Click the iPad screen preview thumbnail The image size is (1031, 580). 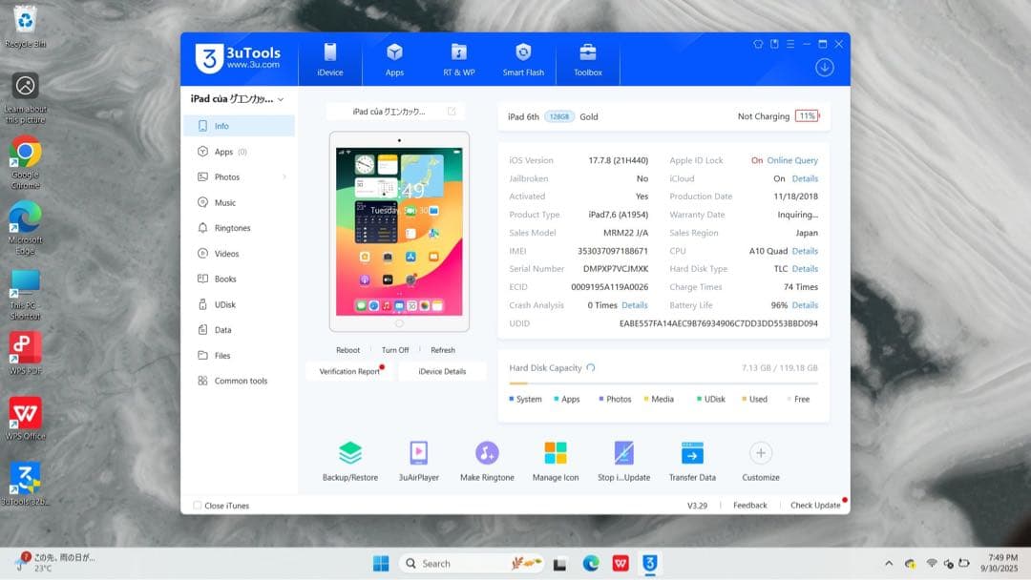pyautogui.click(x=398, y=231)
